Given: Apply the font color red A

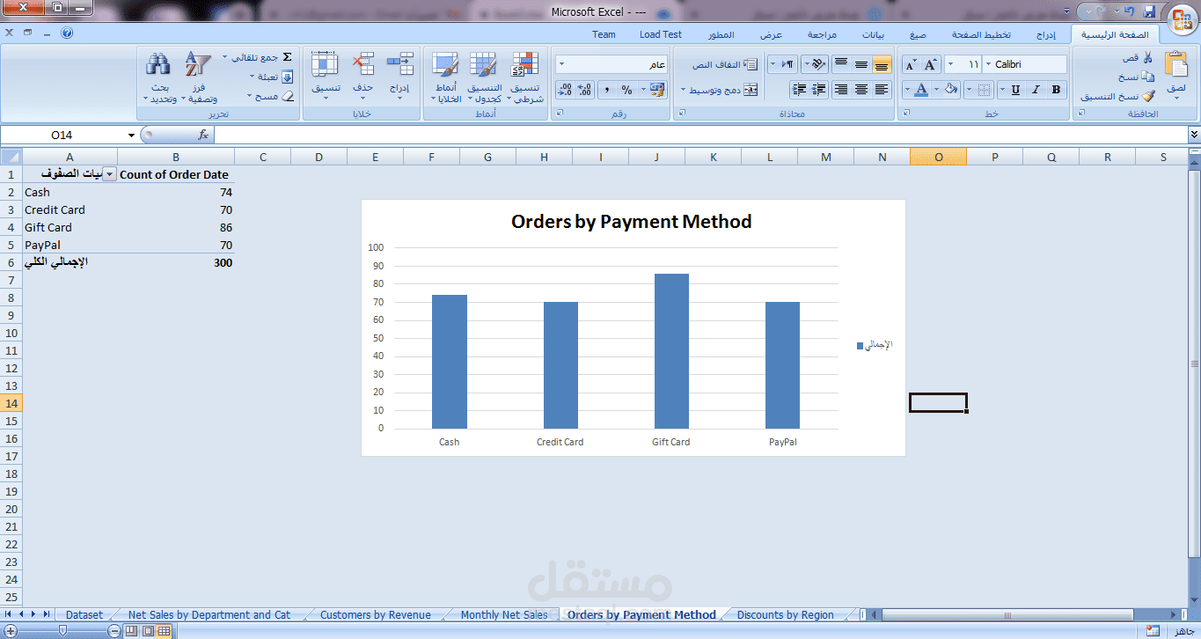Looking at the screenshot, I should [x=921, y=89].
